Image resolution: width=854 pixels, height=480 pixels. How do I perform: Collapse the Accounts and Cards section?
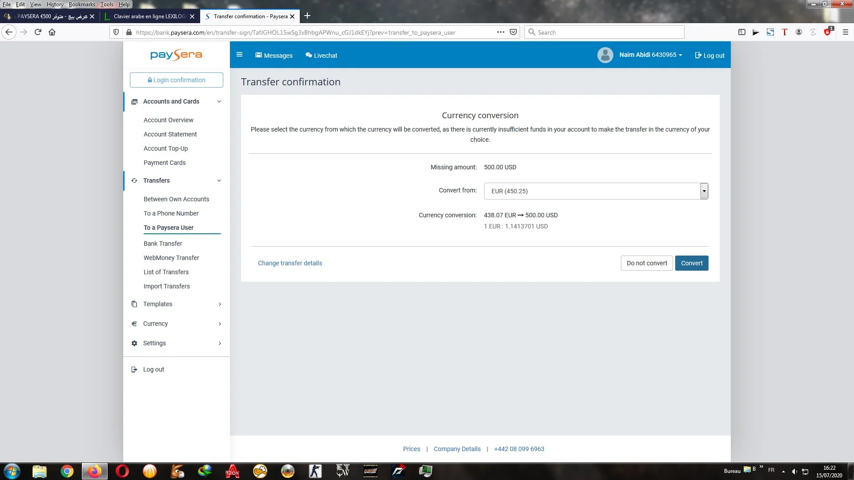point(219,101)
